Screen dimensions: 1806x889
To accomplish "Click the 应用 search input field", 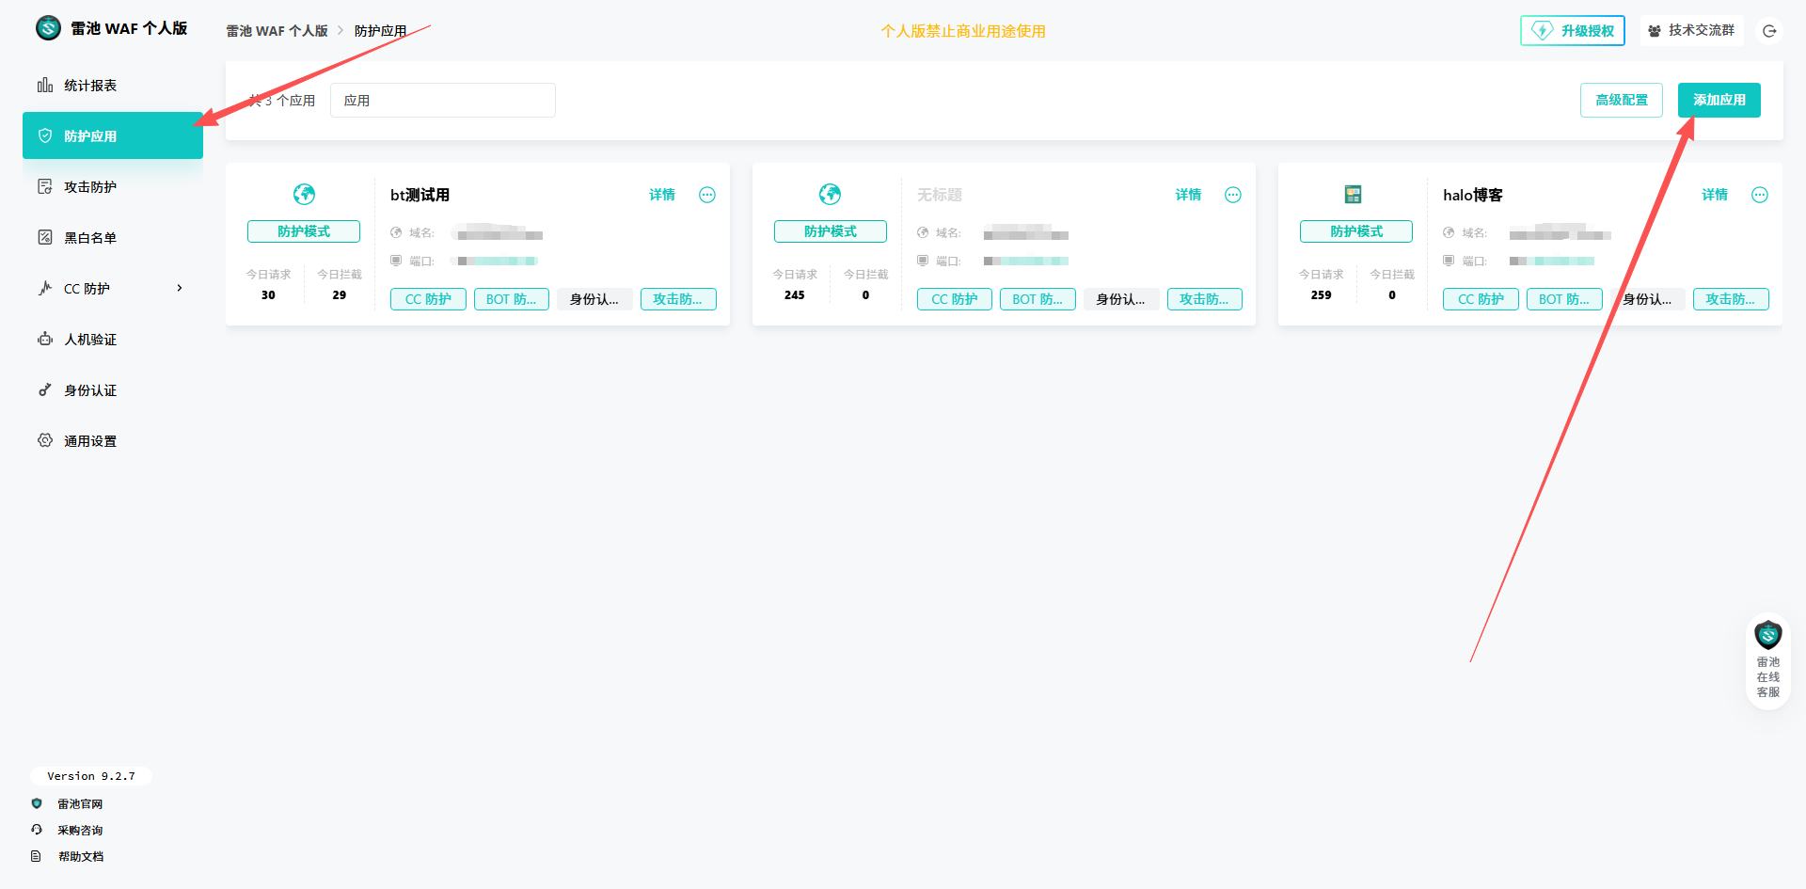I will coord(442,101).
